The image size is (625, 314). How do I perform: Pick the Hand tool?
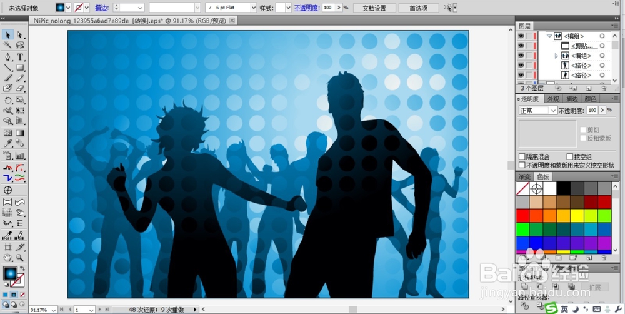tap(7, 258)
